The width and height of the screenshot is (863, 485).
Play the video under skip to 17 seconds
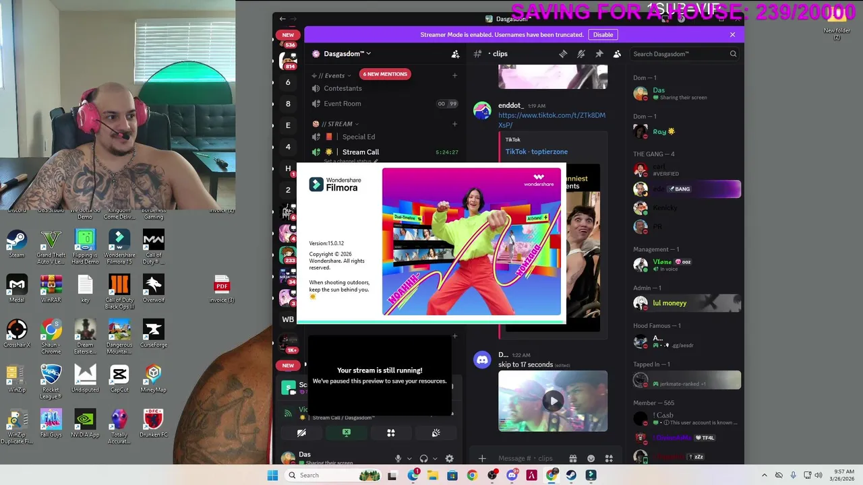click(x=553, y=401)
